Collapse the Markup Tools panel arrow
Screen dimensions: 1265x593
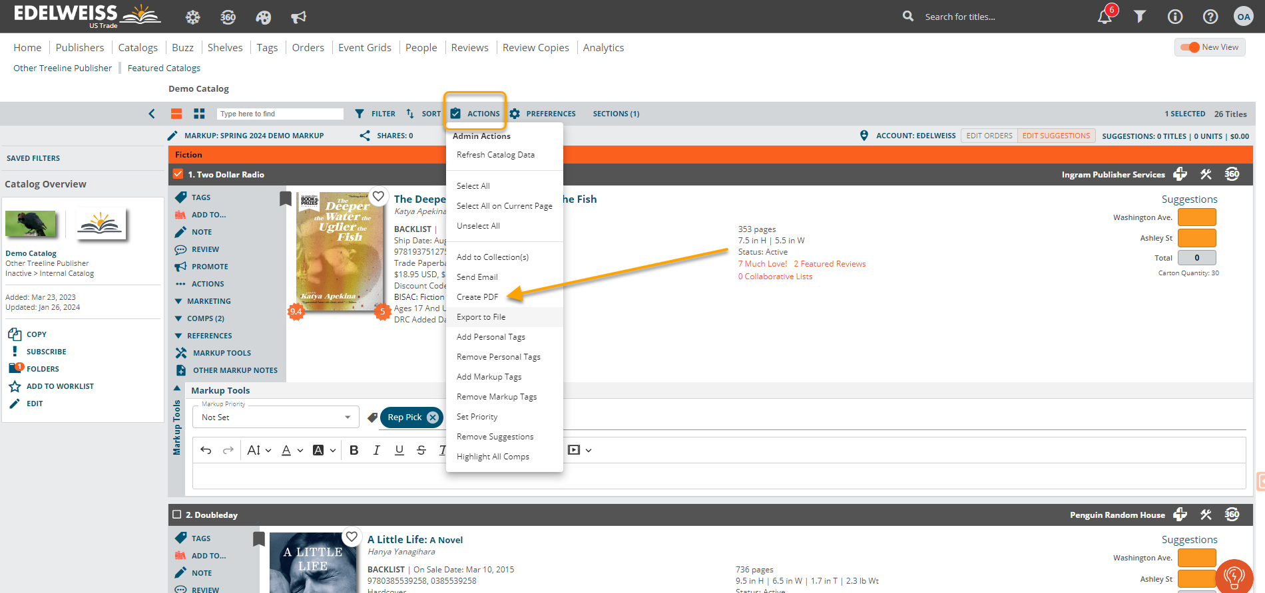click(x=176, y=388)
